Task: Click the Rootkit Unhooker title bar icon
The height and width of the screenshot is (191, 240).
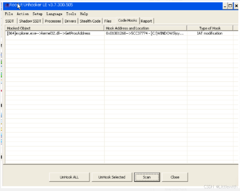Action: coord(7,5)
